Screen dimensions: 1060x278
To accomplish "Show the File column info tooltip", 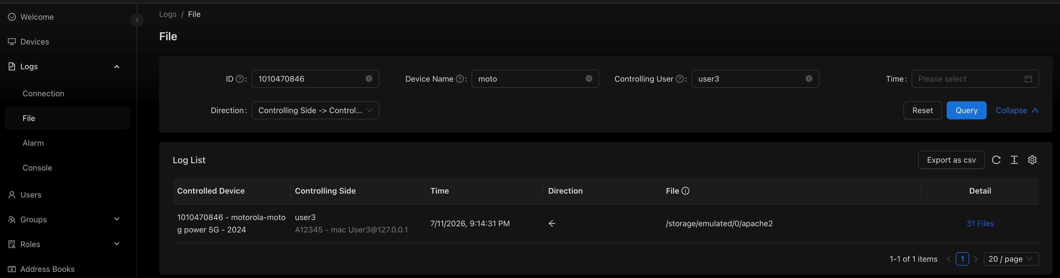I will [x=685, y=190].
